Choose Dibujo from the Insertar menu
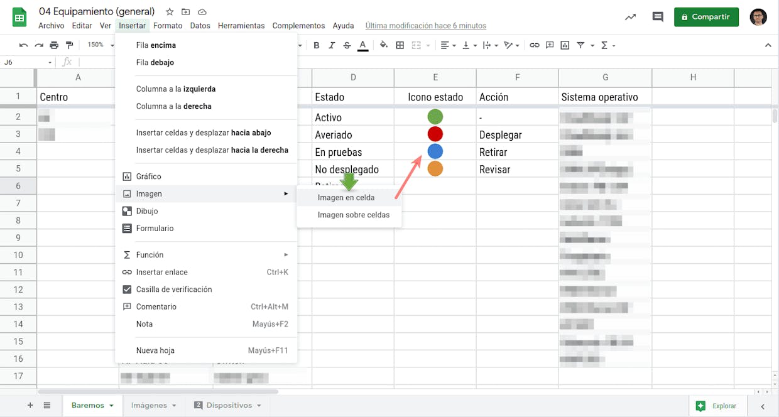 (x=206, y=211)
